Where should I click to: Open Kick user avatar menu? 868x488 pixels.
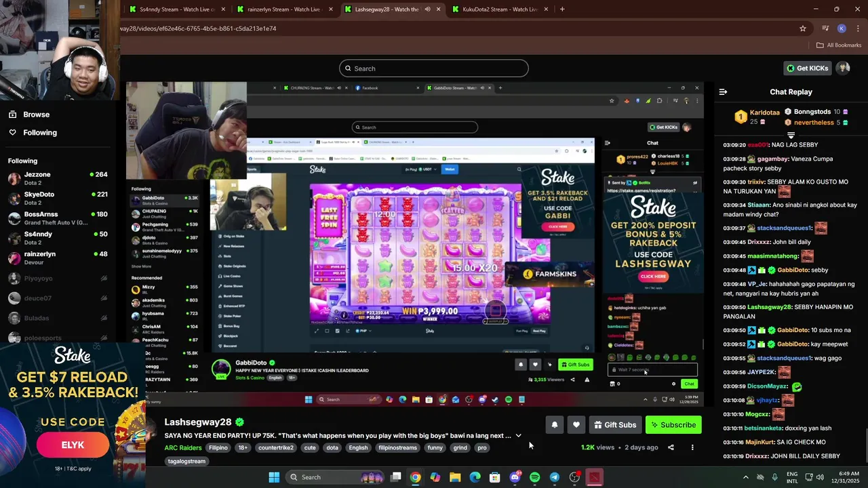pos(843,68)
